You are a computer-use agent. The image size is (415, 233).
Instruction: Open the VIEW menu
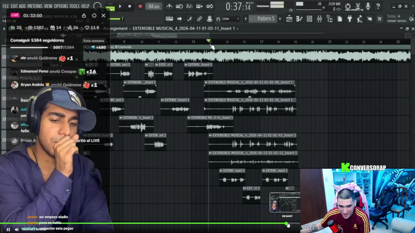click(x=48, y=6)
